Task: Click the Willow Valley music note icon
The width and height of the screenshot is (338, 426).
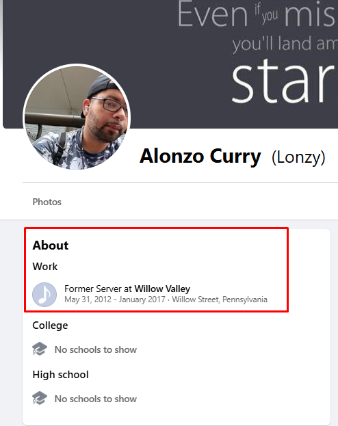Action: click(x=44, y=295)
